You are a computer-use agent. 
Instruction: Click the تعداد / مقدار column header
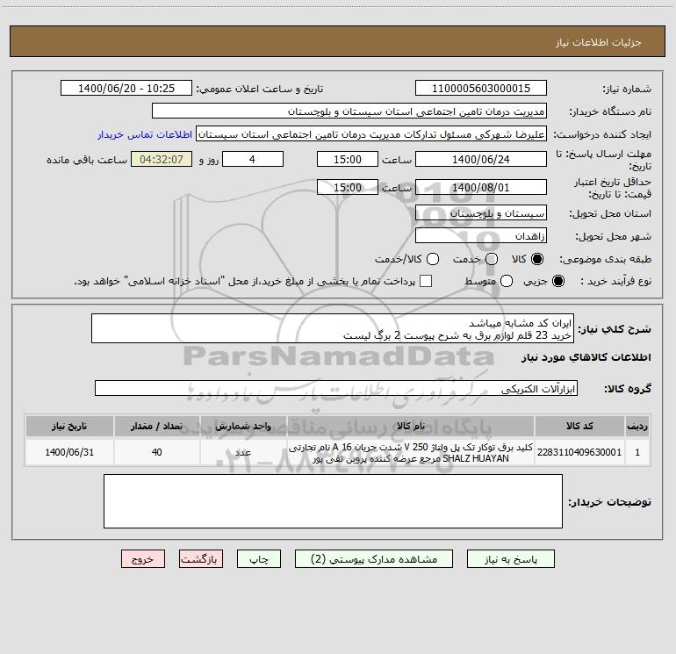(x=156, y=426)
